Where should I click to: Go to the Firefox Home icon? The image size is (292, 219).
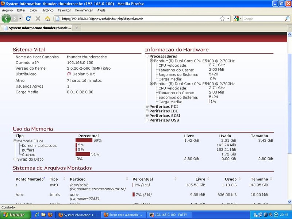tap(47, 19)
